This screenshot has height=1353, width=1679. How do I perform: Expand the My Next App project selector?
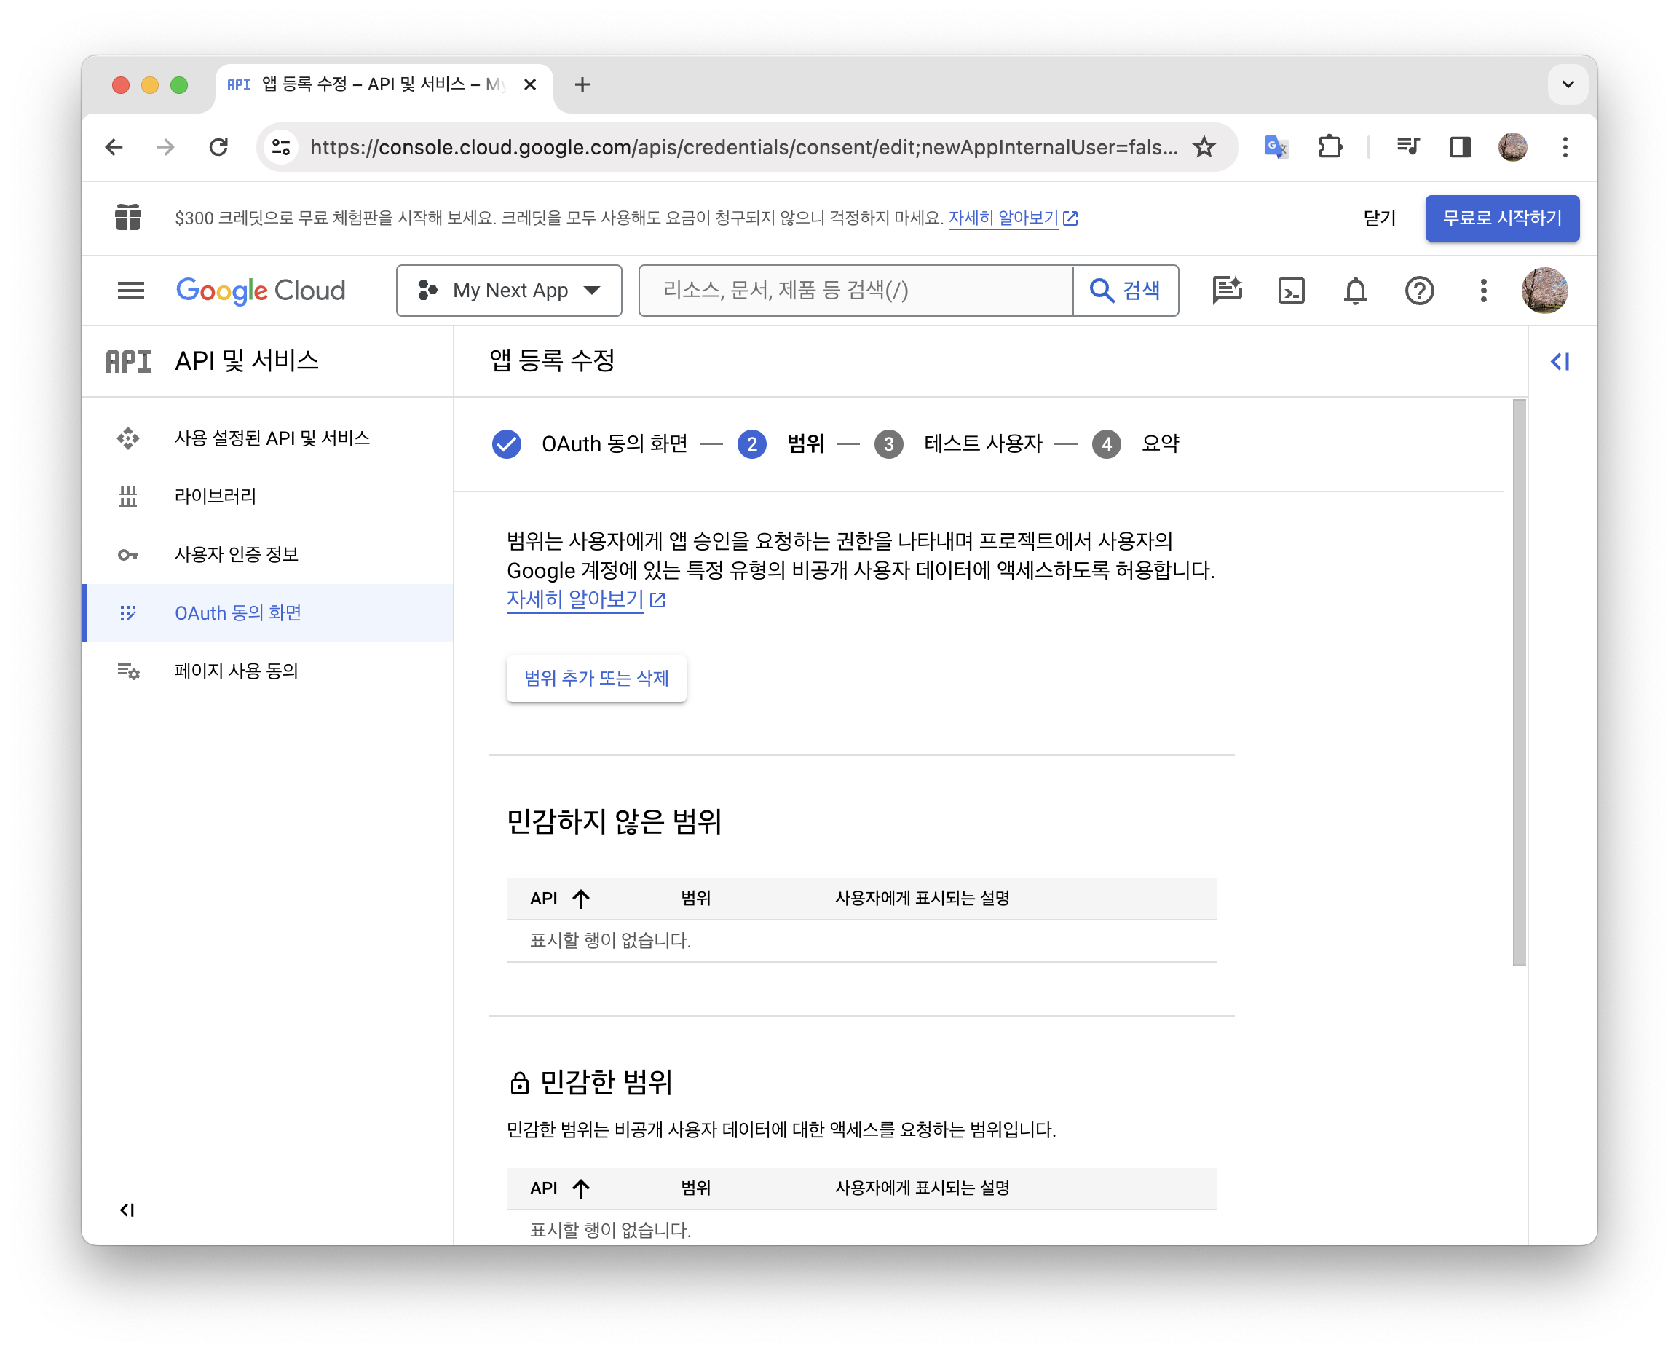[x=509, y=291]
